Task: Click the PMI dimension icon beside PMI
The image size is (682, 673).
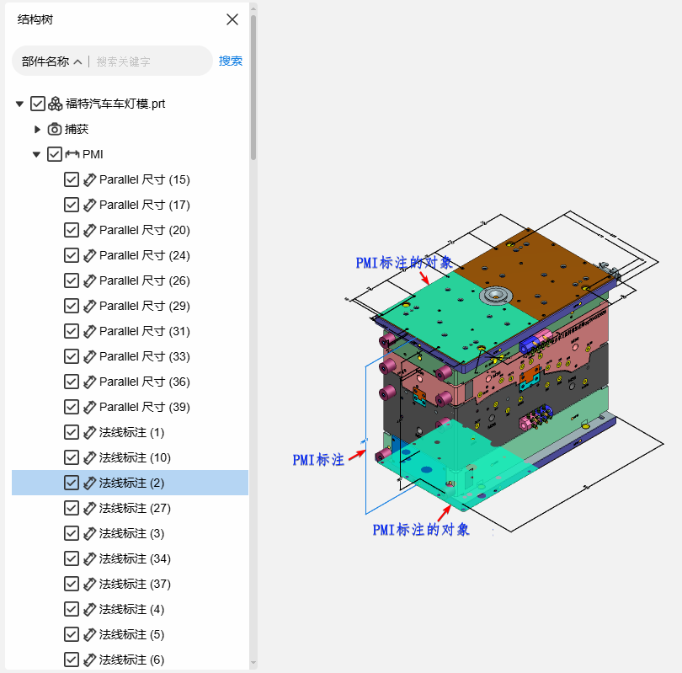Action: 72,154
